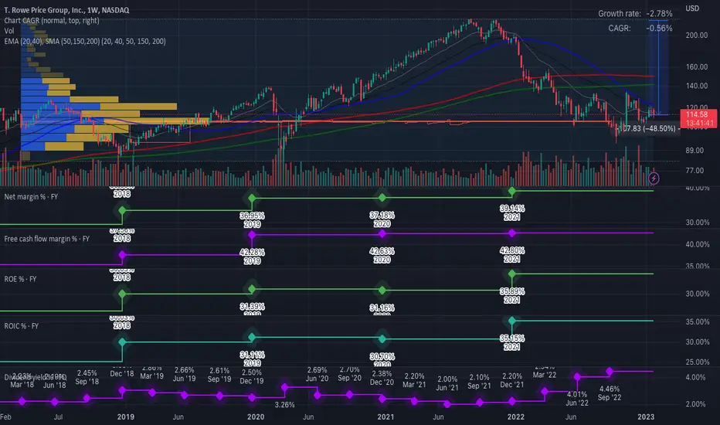Screen dimensions: 720x425
Task: Click the 4.46% Sep '22 label
Action: pos(610,393)
